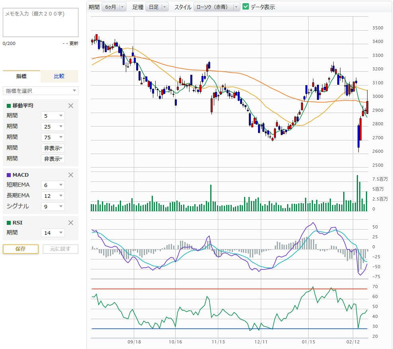Click the green square icon beside RSI
Image resolution: width=393 pixels, height=349 pixels.
pyautogui.click(x=9, y=223)
